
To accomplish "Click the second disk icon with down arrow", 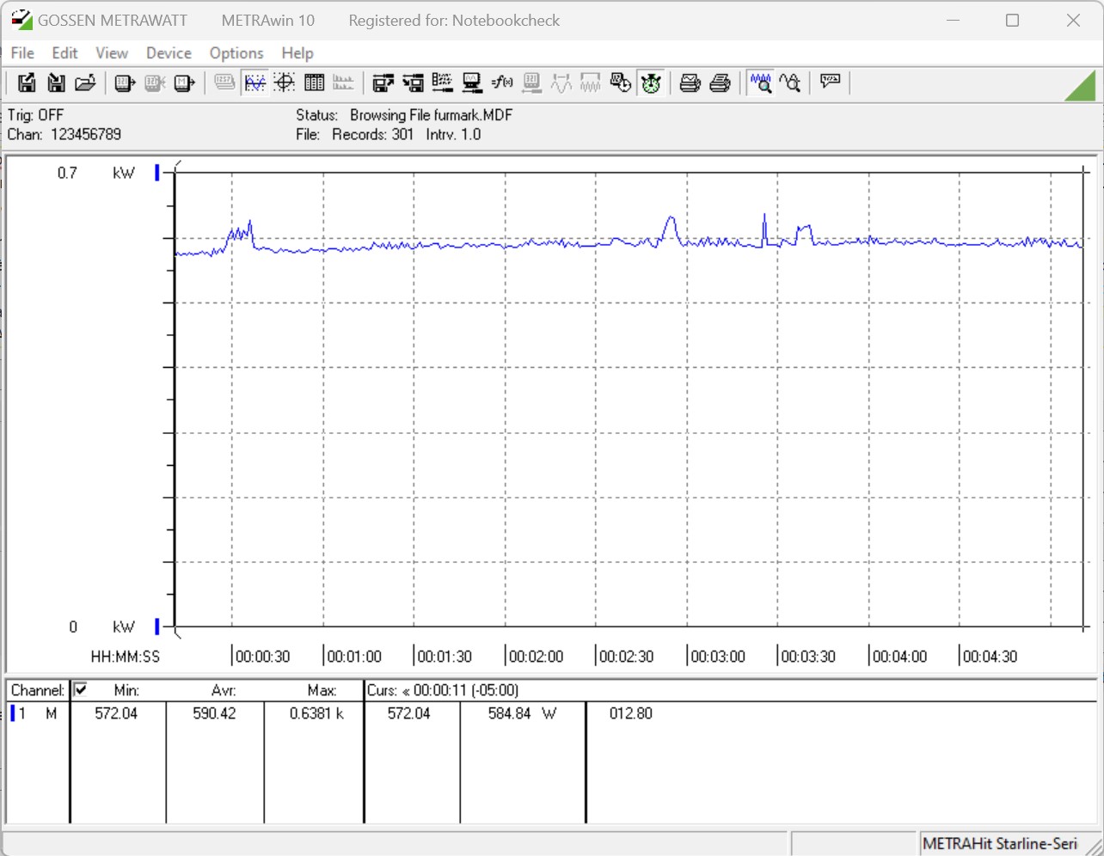I will pos(56,83).
